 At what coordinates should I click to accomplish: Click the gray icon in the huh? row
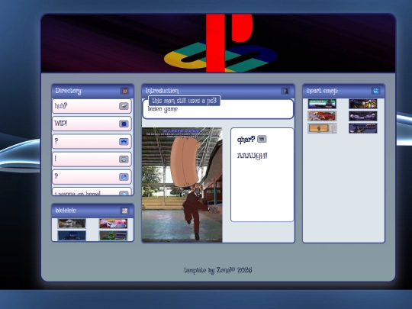(124, 106)
